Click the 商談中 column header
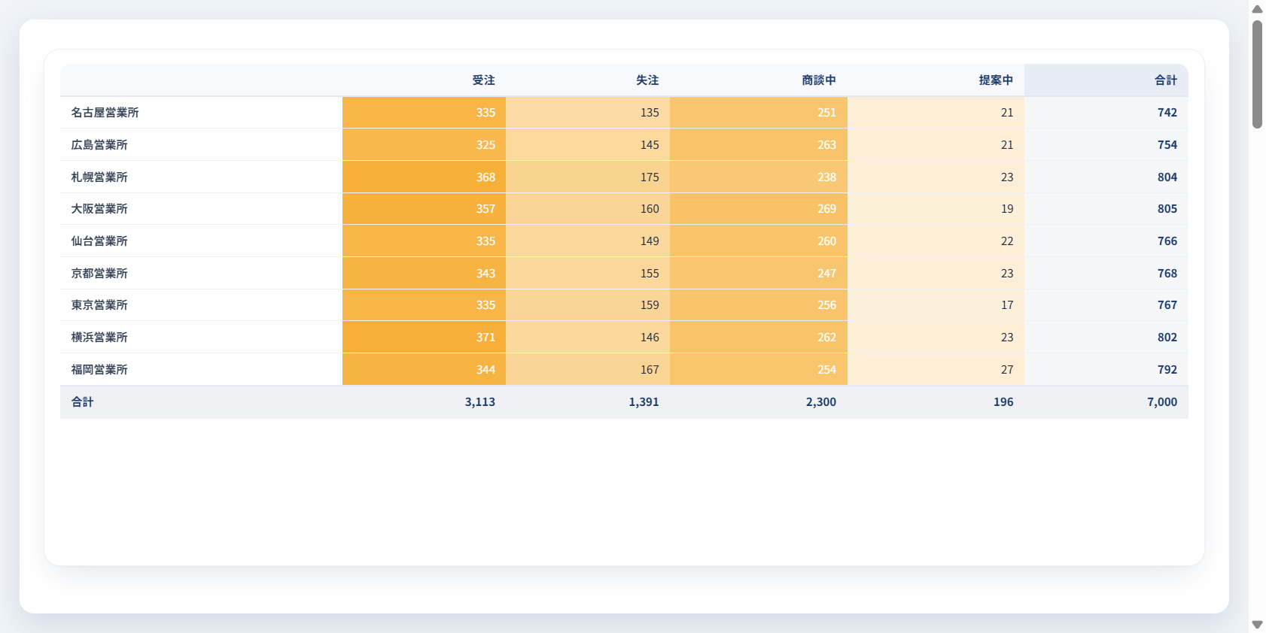This screenshot has height=633, width=1266. click(759, 80)
